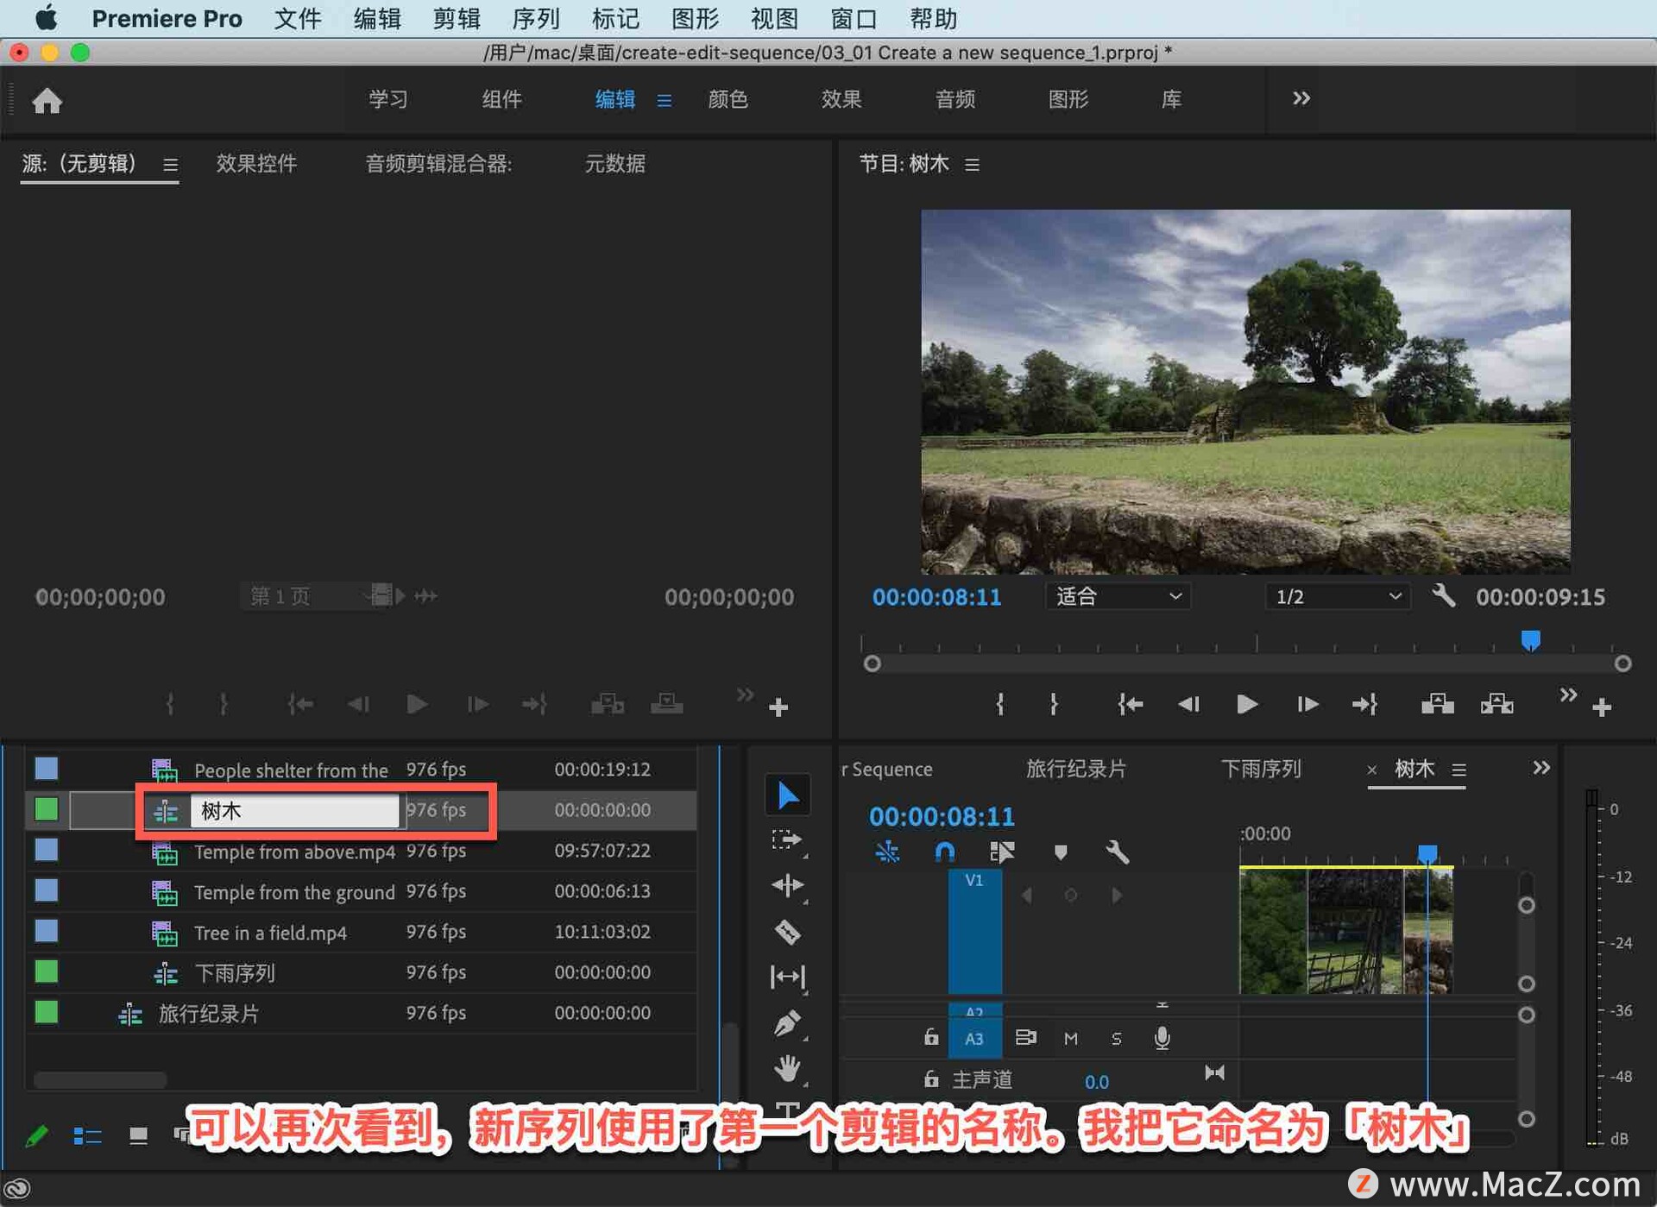The width and height of the screenshot is (1657, 1207).
Task: Select the Track Select Forward tool
Action: point(787,840)
